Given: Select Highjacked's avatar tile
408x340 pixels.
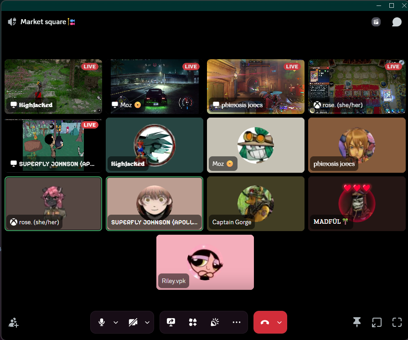Looking at the screenshot, I should coord(155,145).
